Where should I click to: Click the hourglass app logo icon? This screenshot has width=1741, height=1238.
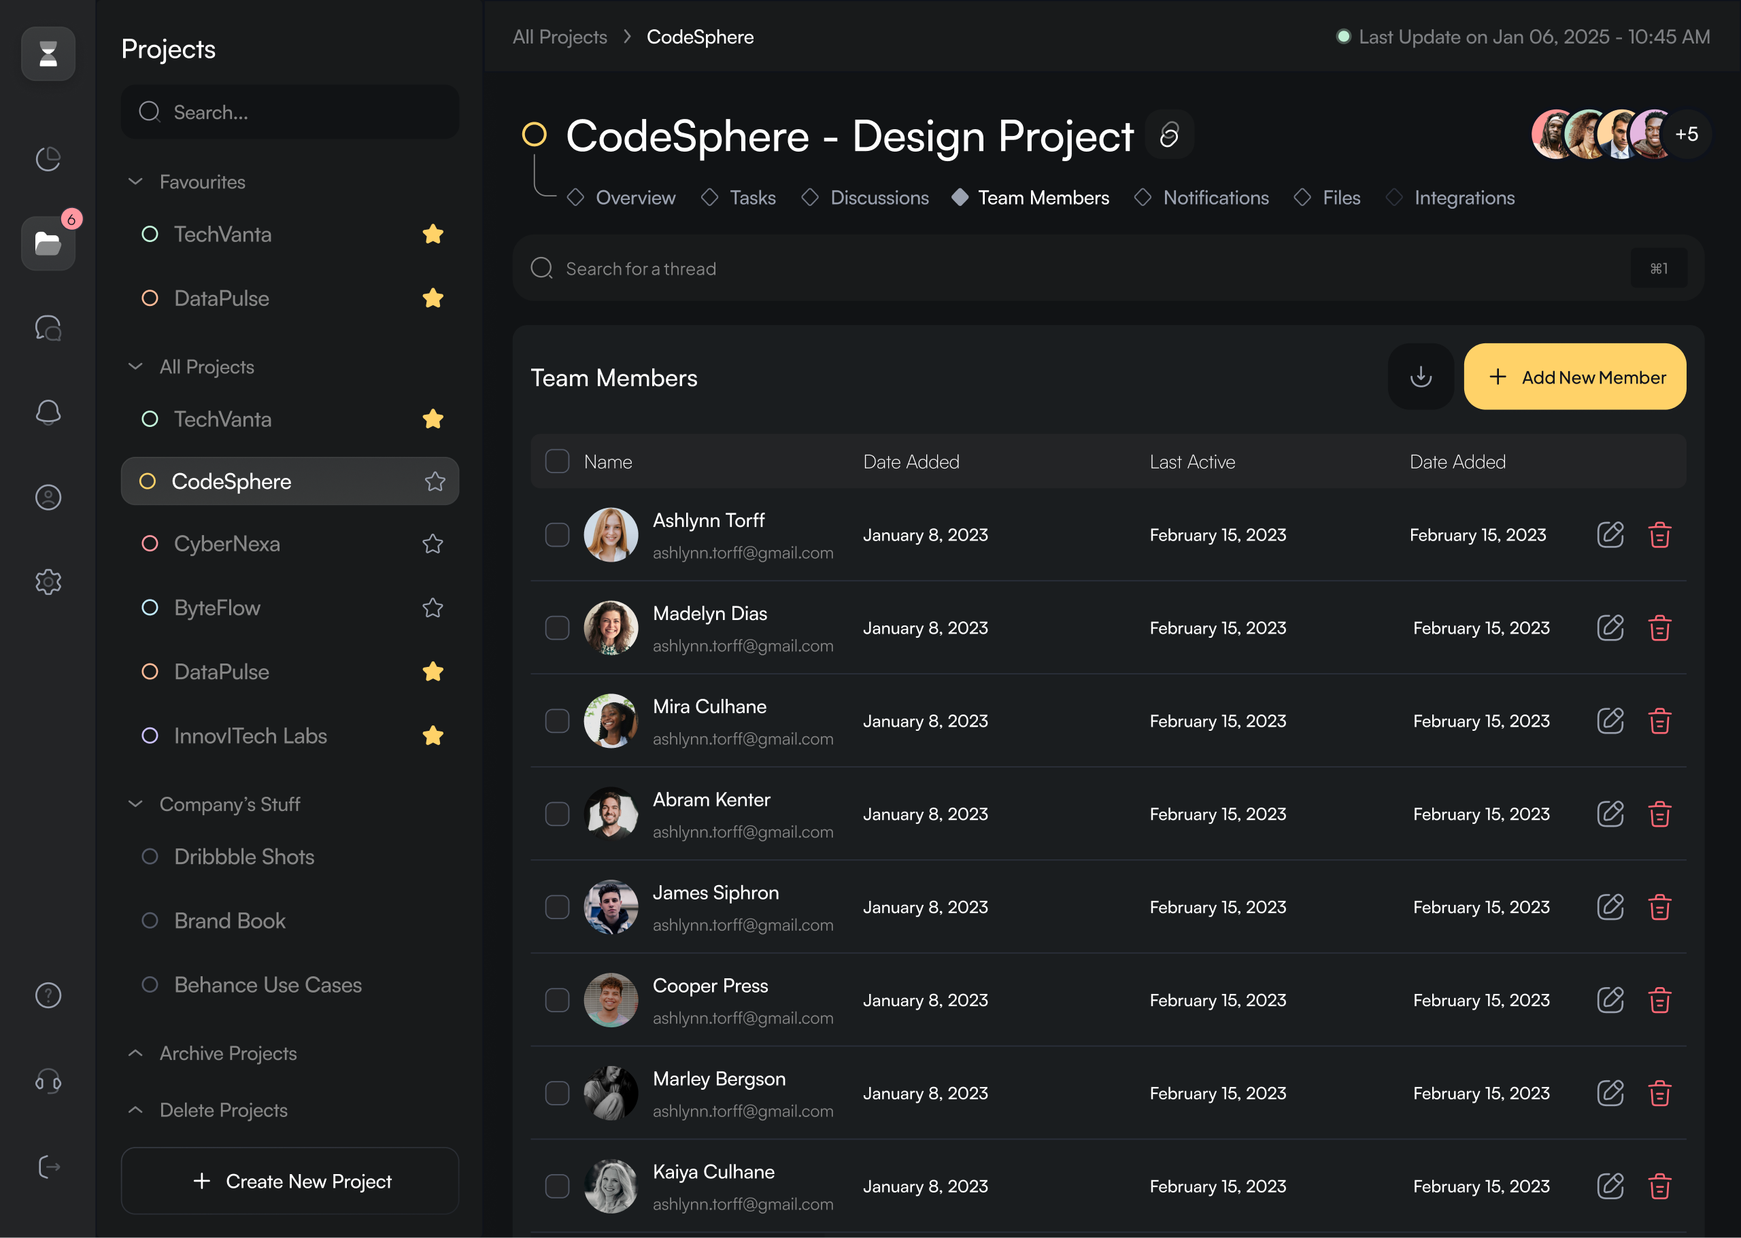(x=48, y=54)
